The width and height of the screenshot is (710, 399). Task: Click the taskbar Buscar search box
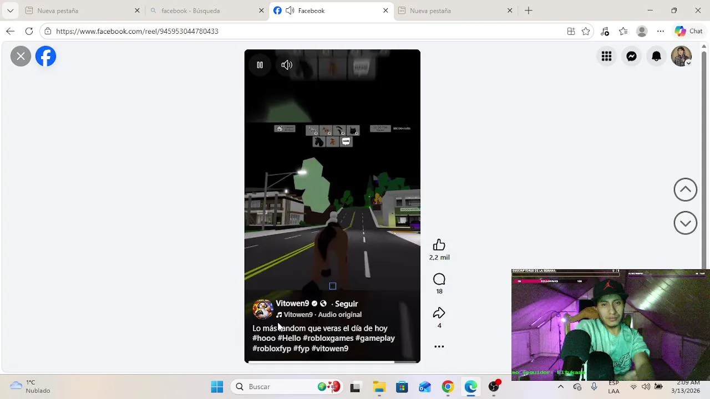point(286,387)
